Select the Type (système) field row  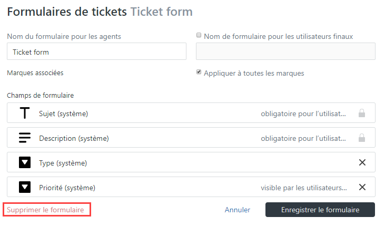click(158, 162)
